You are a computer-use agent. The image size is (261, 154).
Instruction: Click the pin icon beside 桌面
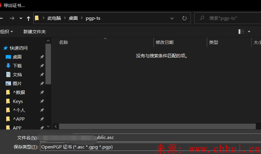pos(42,57)
